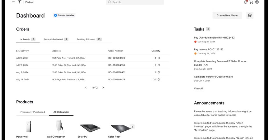Viewport: 269px width, 140px height.
Task: Open the Solar Roof product thumbnail
Action: [121, 129]
